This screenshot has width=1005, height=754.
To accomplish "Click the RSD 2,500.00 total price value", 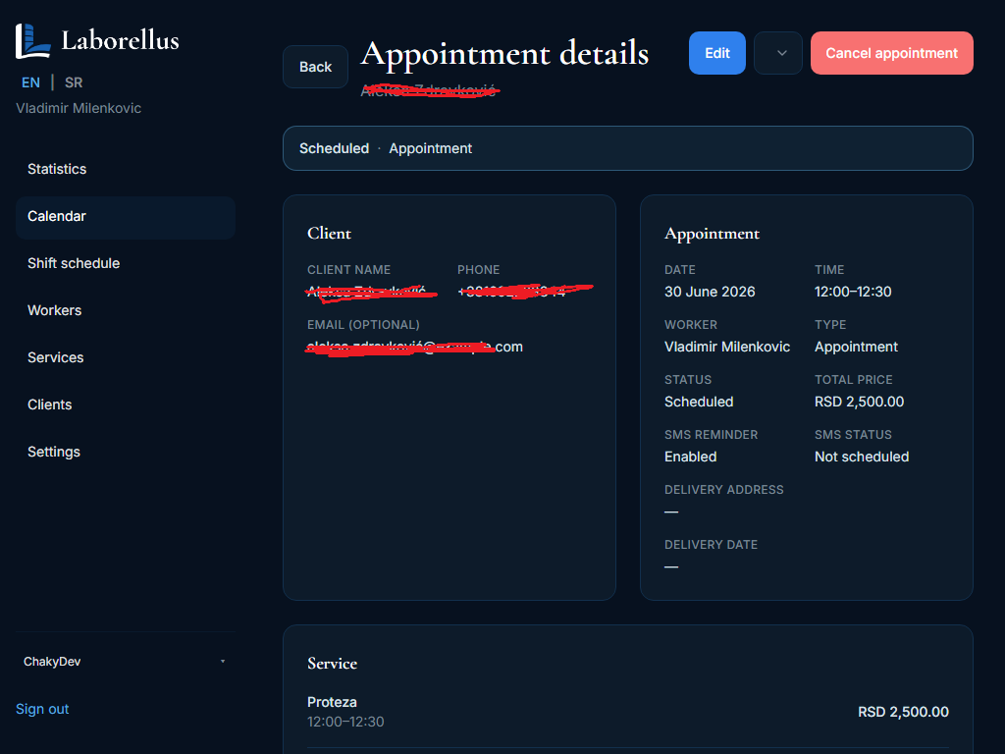I will click(x=859, y=402).
